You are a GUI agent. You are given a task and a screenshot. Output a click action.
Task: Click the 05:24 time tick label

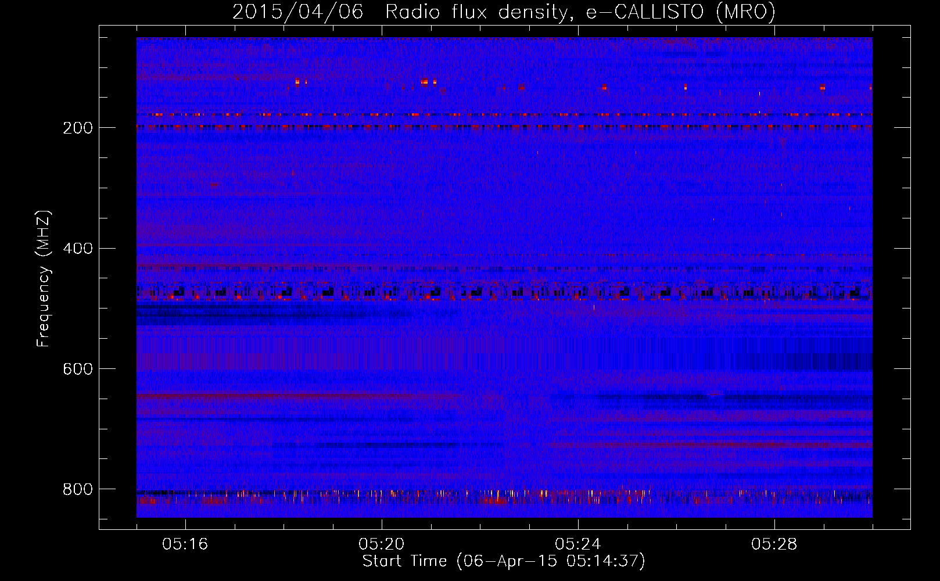pos(578,544)
